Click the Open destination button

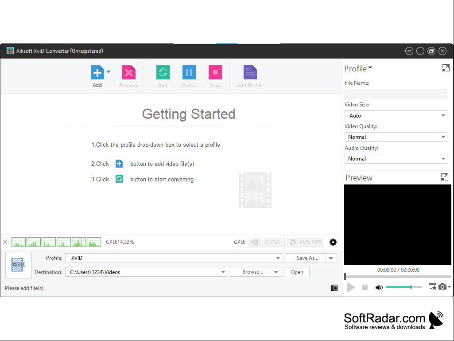297,272
